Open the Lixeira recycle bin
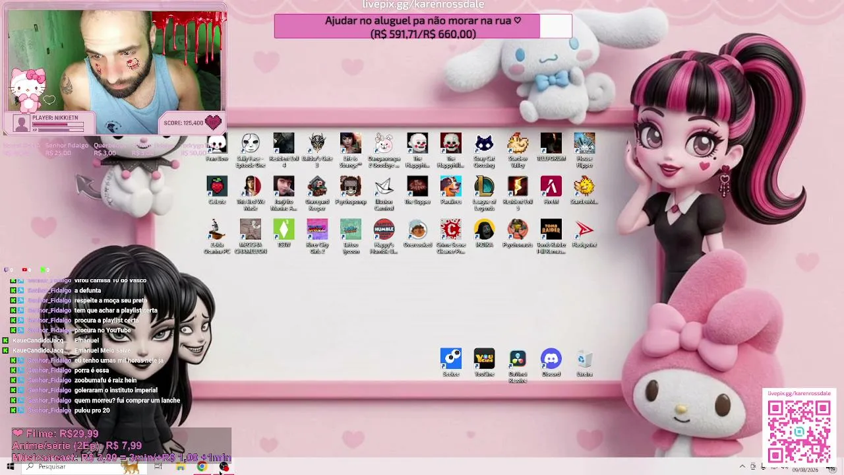The height and width of the screenshot is (475, 844). tap(584, 363)
